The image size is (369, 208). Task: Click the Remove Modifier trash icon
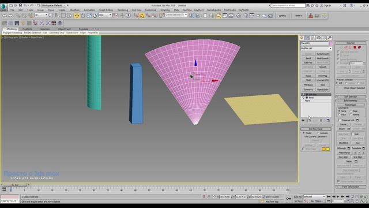(x=321, y=120)
